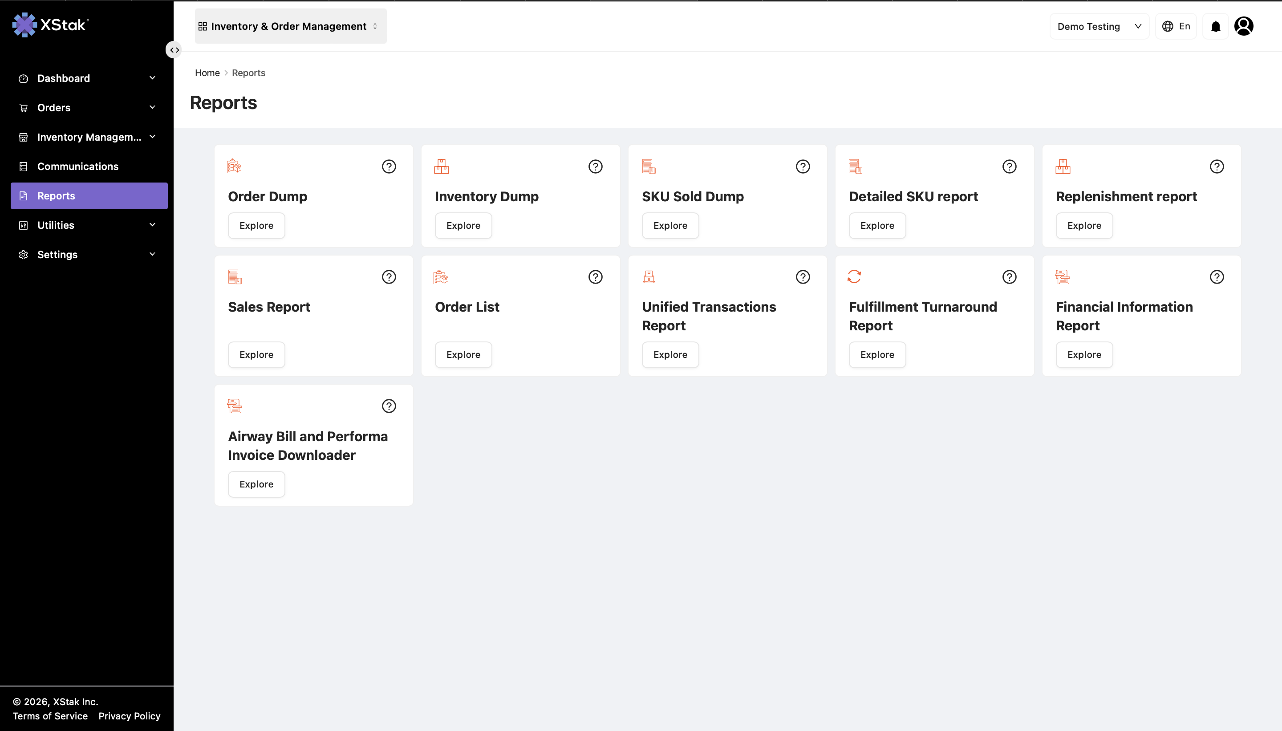This screenshot has width=1282, height=731.
Task: Open the Demo Testing dropdown
Action: click(1099, 26)
